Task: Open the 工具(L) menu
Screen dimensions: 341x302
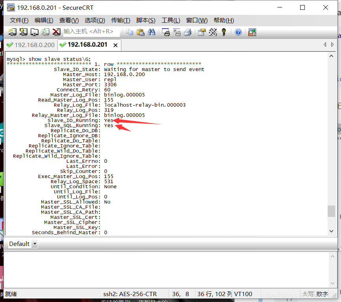Action: [x=171, y=20]
